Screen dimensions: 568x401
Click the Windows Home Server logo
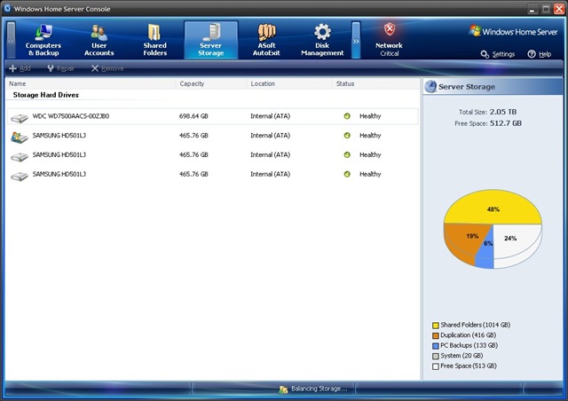(513, 32)
